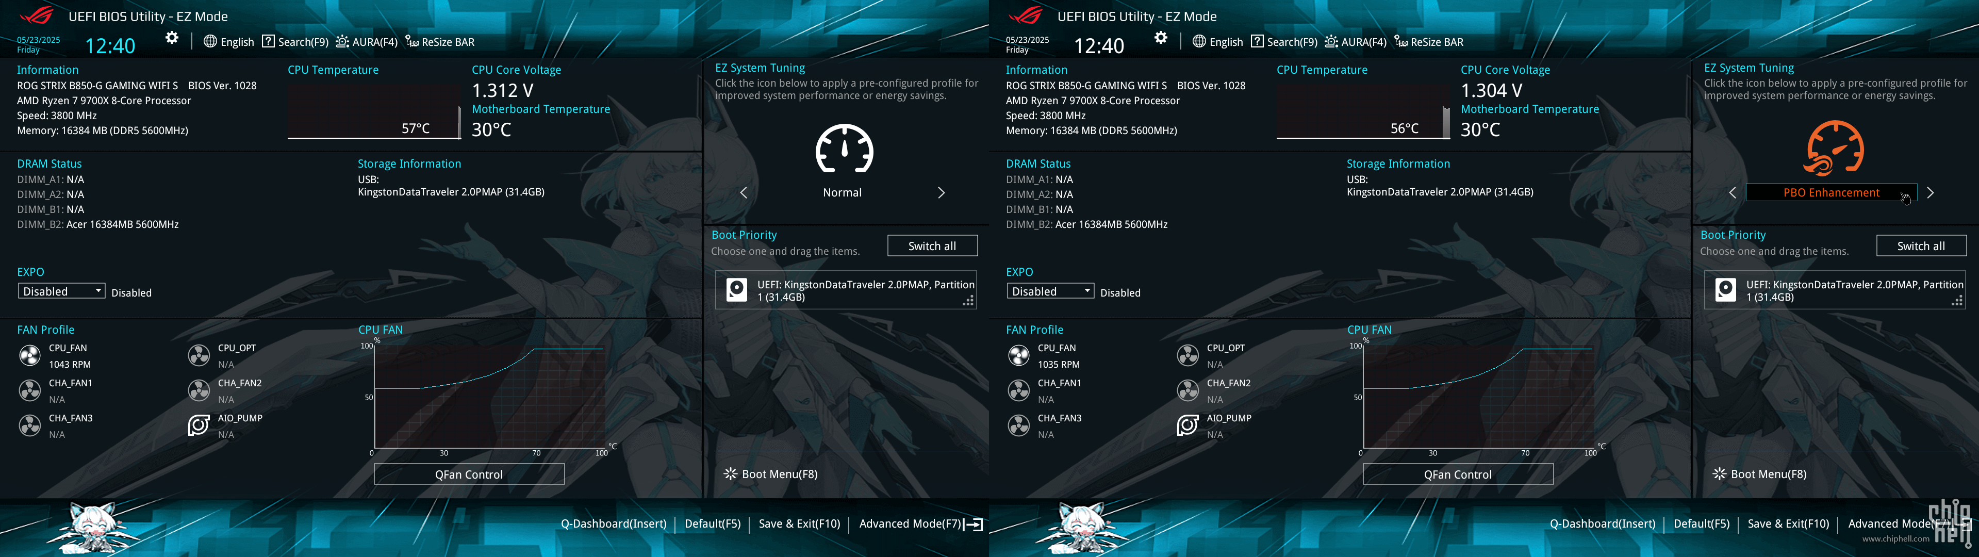Click CPU FAN curve graph, left screen
The height and width of the screenshot is (557, 1979).
click(490, 397)
